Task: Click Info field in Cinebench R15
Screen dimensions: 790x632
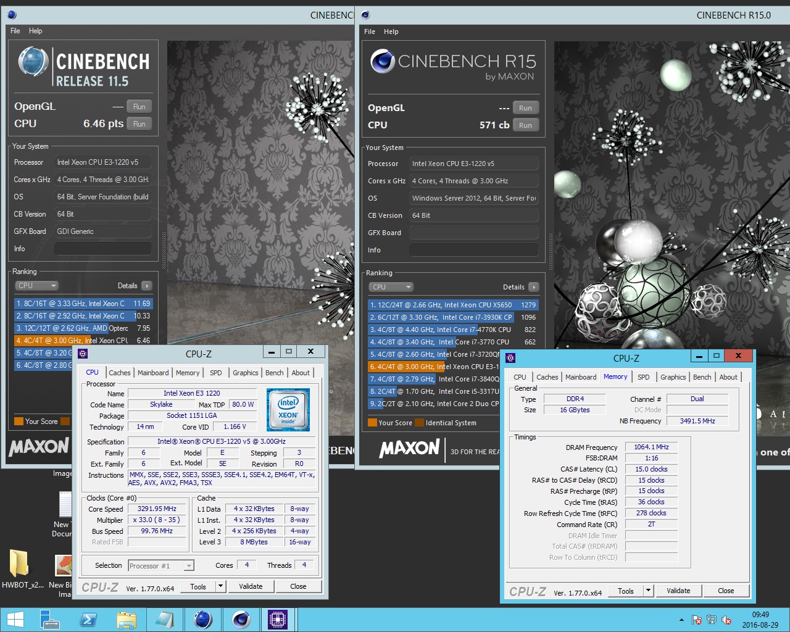Action: point(473,250)
